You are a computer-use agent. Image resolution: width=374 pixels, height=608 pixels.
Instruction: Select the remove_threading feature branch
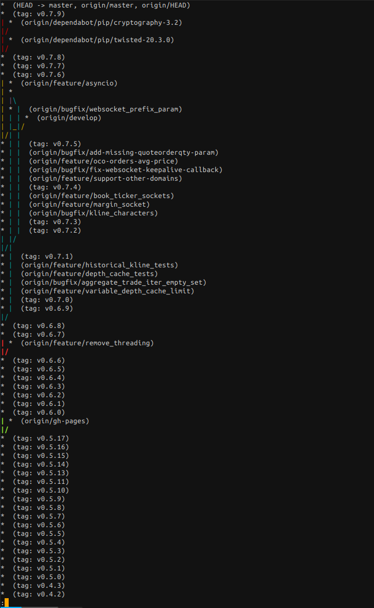(87, 343)
